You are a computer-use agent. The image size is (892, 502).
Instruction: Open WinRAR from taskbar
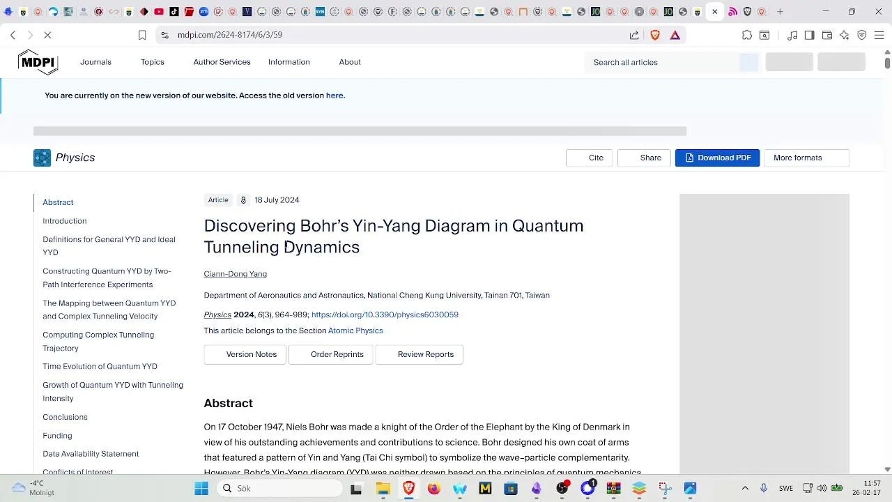point(613,489)
